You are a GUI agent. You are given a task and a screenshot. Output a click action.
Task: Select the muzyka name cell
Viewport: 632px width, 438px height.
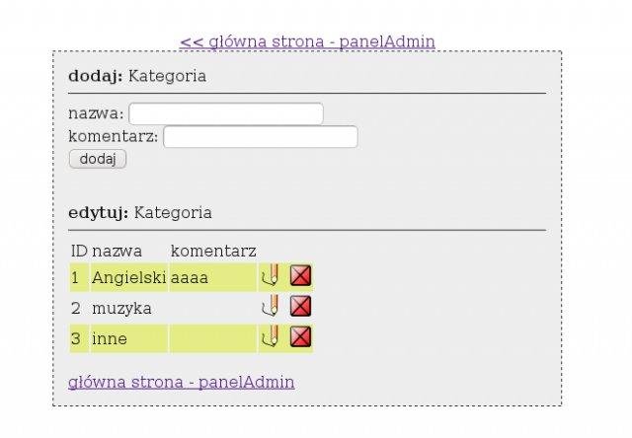[x=121, y=308]
